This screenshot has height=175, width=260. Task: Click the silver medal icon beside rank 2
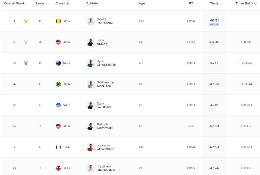tap(26, 42)
